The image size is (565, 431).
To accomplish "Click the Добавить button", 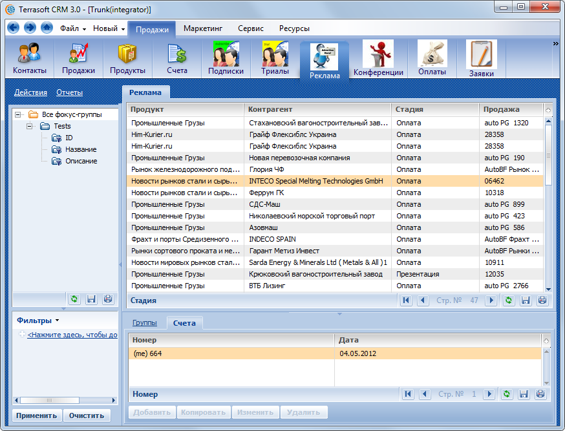I will coord(152,412).
